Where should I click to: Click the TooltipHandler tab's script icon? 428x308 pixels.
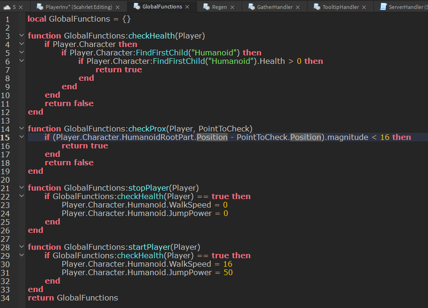317,7
